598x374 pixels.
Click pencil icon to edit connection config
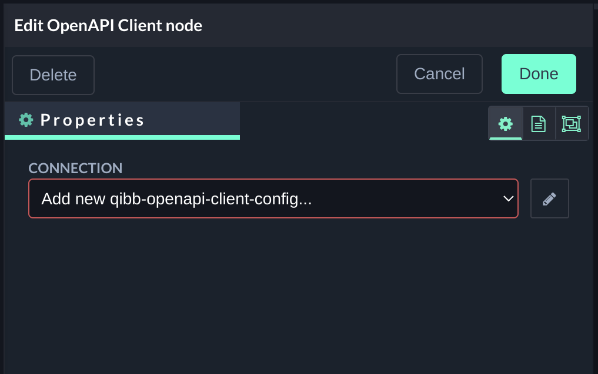549,198
